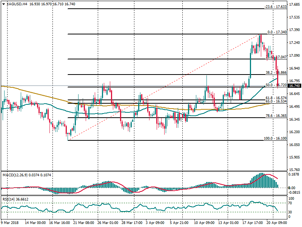Click the 9 Mar 2018 date label
Viewport: 302px width, 227px height.
pyautogui.click(x=9, y=223)
